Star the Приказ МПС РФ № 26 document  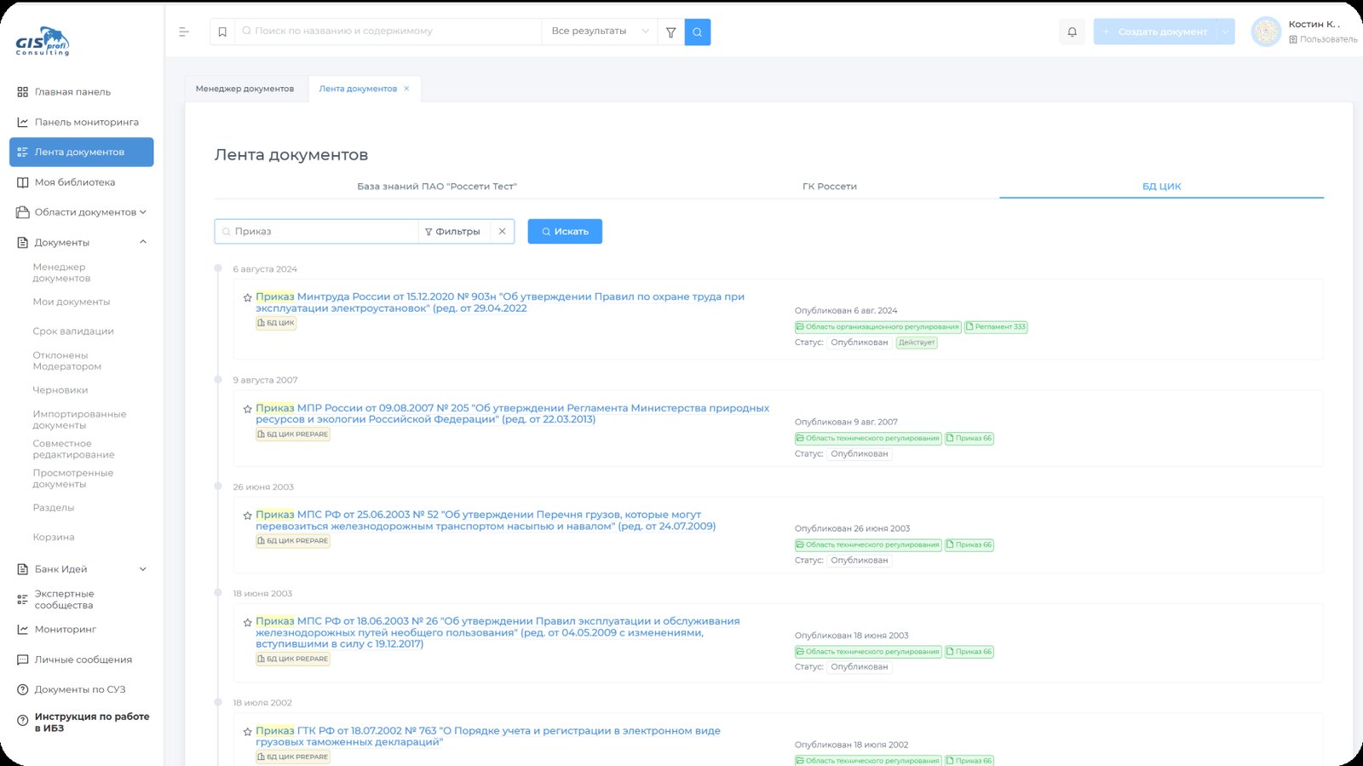(x=248, y=622)
